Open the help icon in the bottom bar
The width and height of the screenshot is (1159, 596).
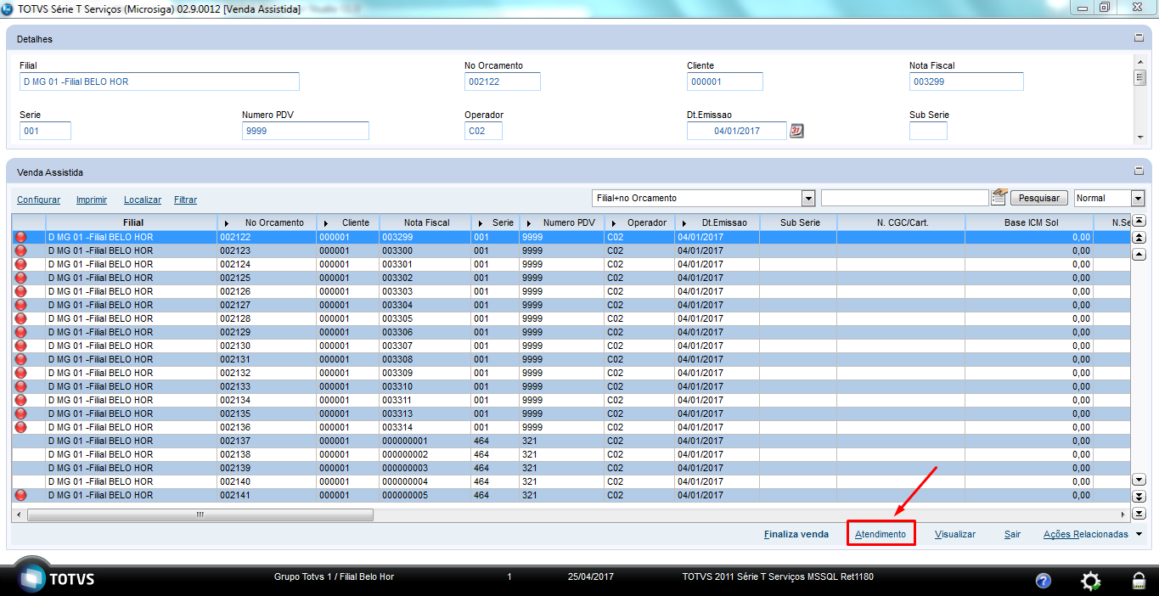tap(1044, 581)
